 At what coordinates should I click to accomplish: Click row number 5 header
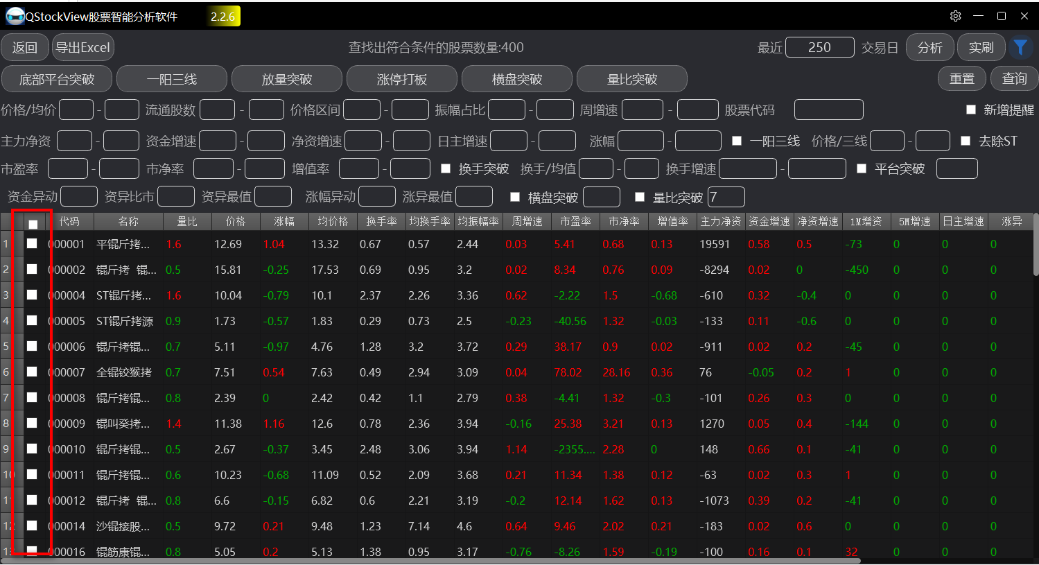coord(6,347)
